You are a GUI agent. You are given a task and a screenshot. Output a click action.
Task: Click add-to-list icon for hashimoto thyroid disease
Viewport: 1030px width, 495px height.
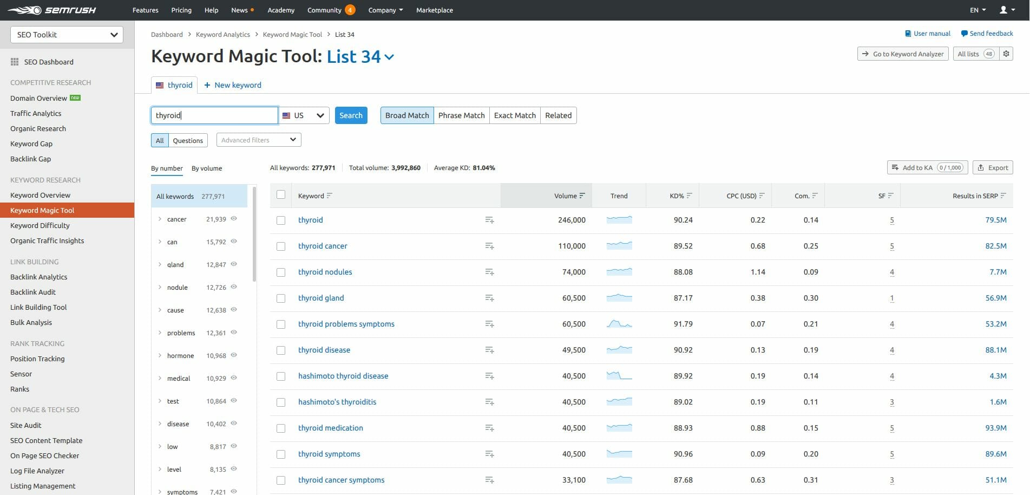click(489, 376)
